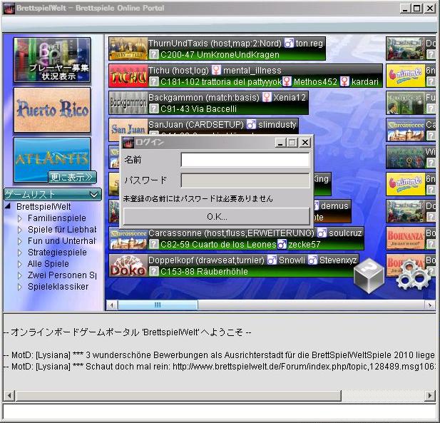This screenshot has height=423, width=440.
Task: Select the C91-43 Via Baccelli room text
Action: click(198, 109)
